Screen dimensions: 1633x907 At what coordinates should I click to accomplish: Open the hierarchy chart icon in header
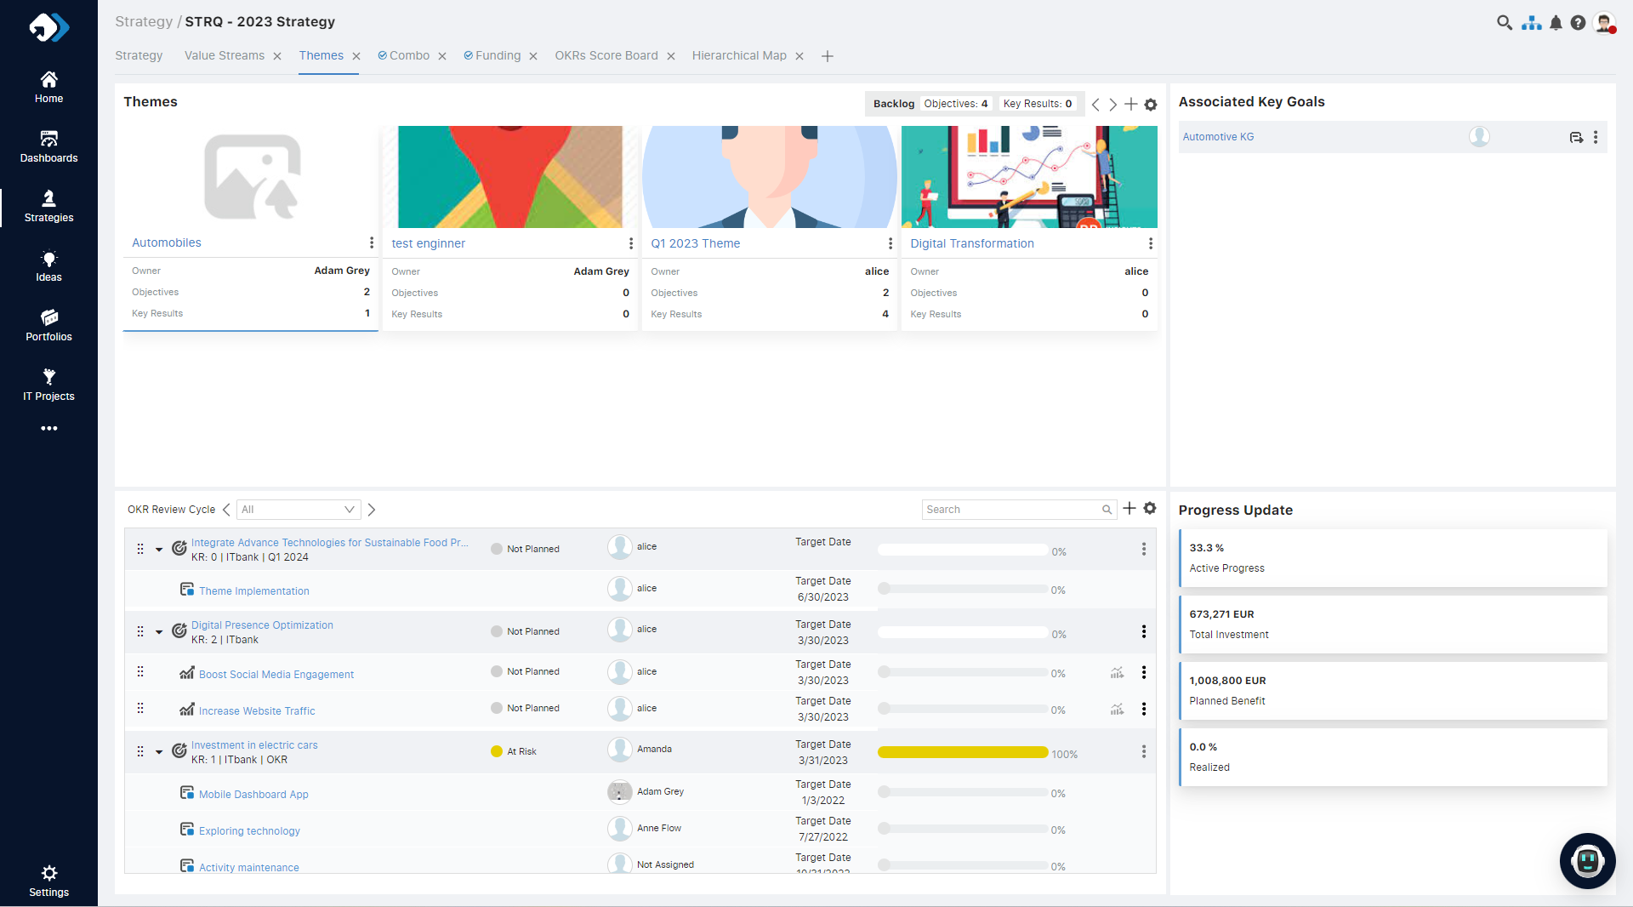pyautogui.click(x=1532, y=23)
